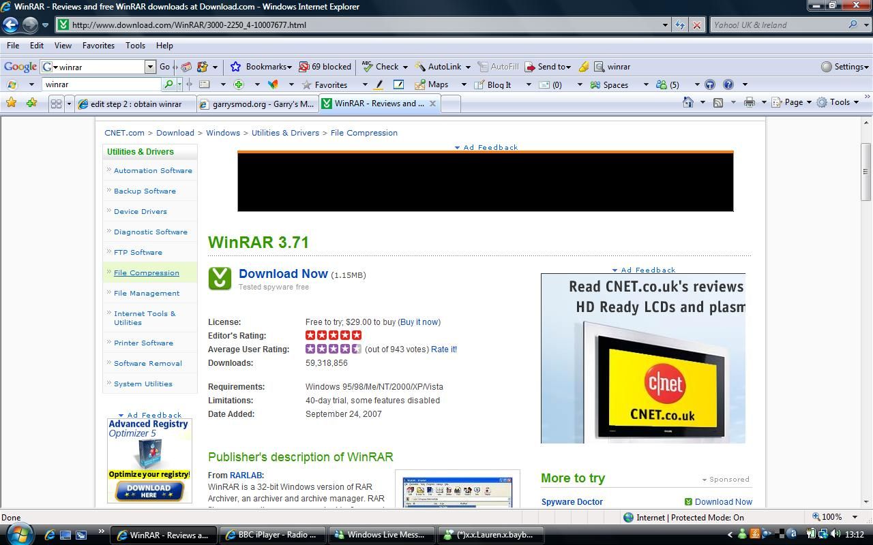The width and height of the screenshot is (873, 545).
Task: Click the Yahoo! UK & Ireland search field
Action: click(778, 25)
